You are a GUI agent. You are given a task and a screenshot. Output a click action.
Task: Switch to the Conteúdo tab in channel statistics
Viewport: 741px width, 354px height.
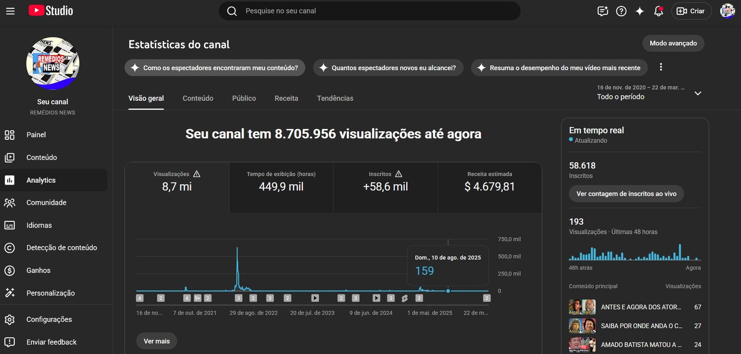[198, 98]
